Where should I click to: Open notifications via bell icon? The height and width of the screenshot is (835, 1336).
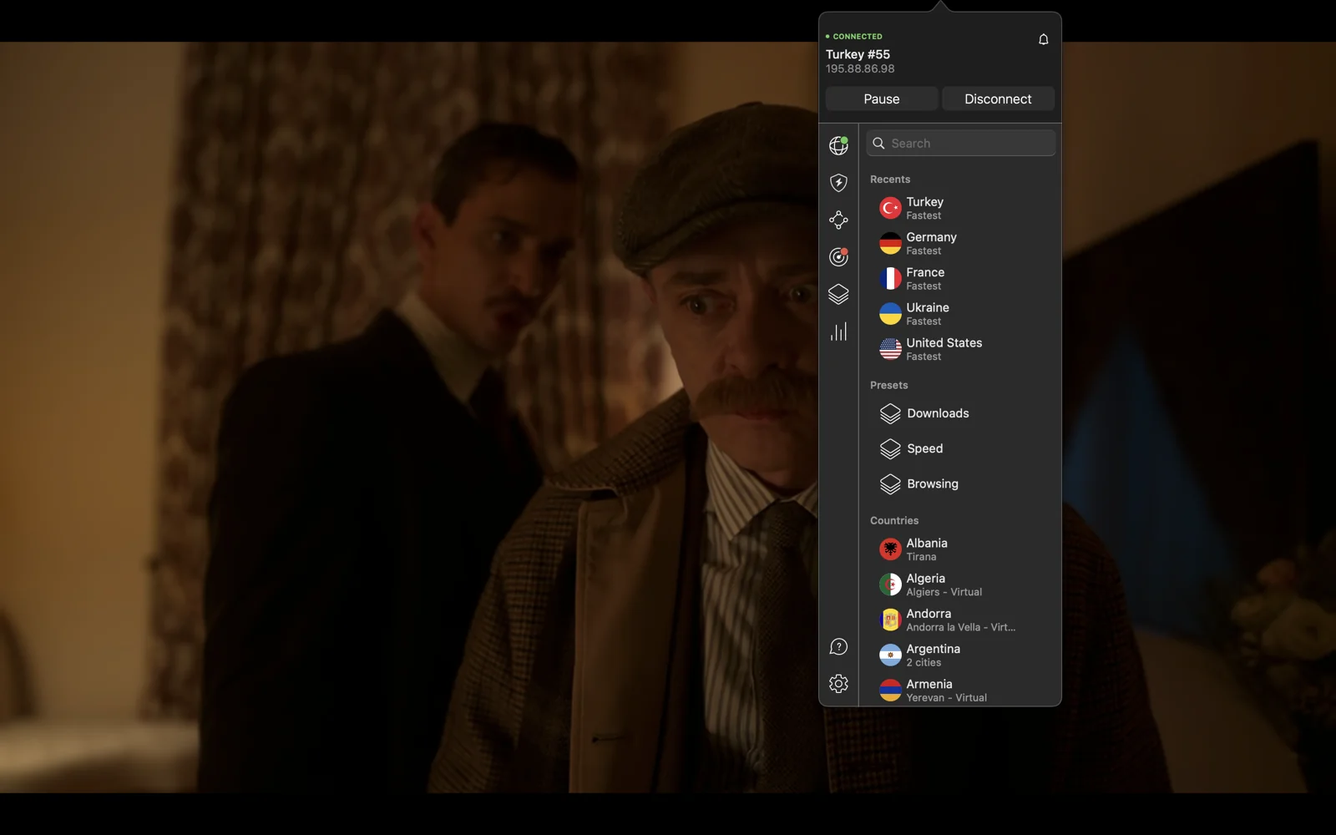[x=1043, y=38]
